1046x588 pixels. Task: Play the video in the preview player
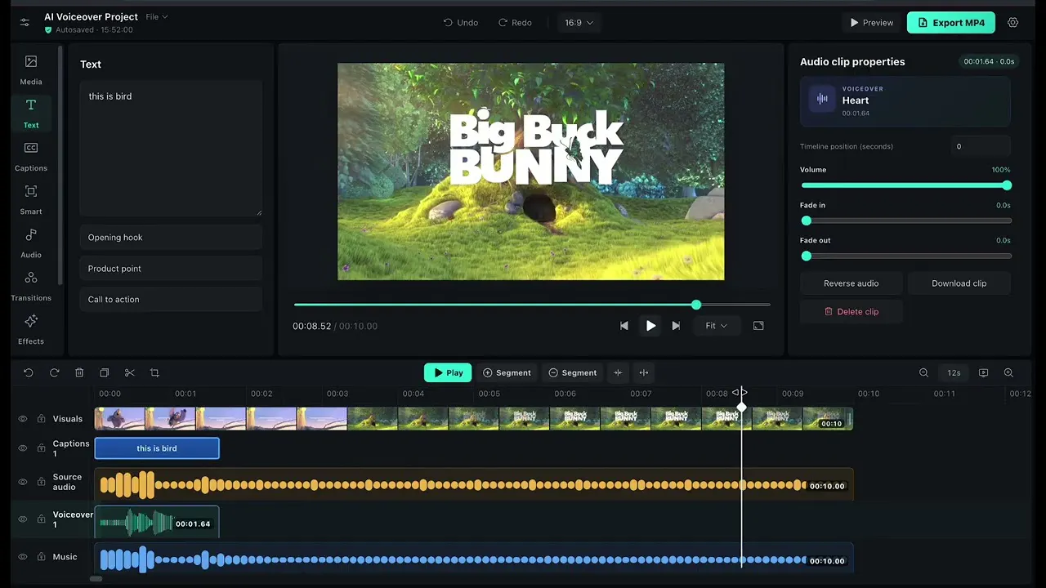(x=650, y=326)
